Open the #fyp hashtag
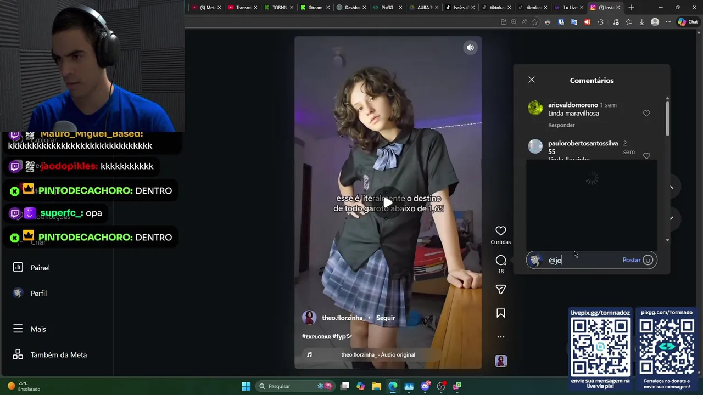 point(342,336)
